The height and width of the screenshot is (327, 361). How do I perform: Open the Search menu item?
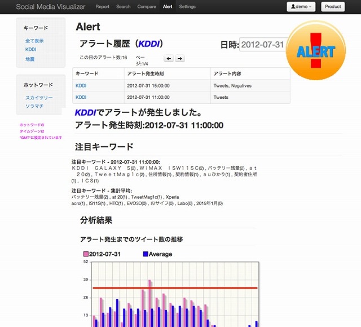pyautogui.click(x=123, y=7)
